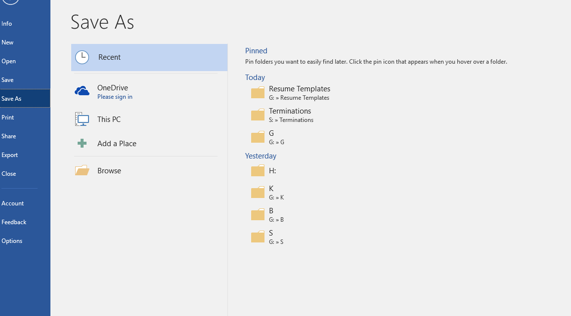Select the Save As menu entry
Viewport: 571px width, 316px height.
point(25,99)
